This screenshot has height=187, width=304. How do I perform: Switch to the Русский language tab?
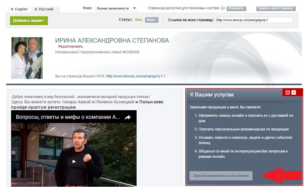point(46,9)
